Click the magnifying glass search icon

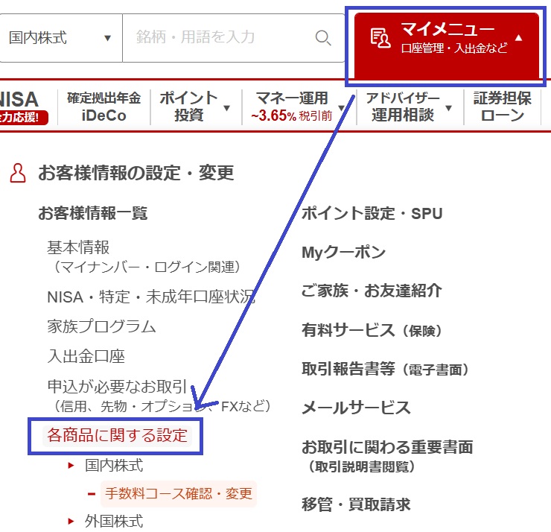point(323,37)
